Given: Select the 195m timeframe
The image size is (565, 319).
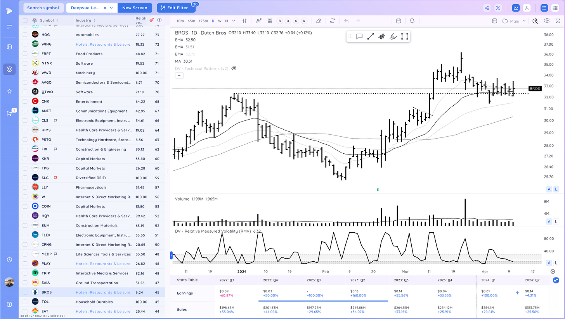Looking at the screenshot, I should click(x=203, y=21).
